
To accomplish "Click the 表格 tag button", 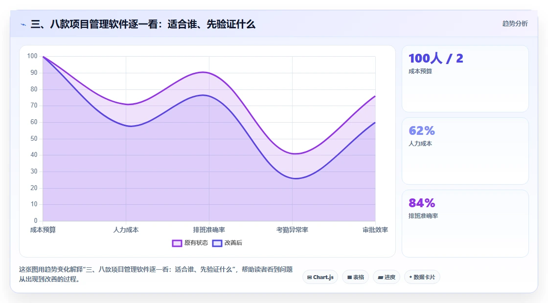I will 355,277.
